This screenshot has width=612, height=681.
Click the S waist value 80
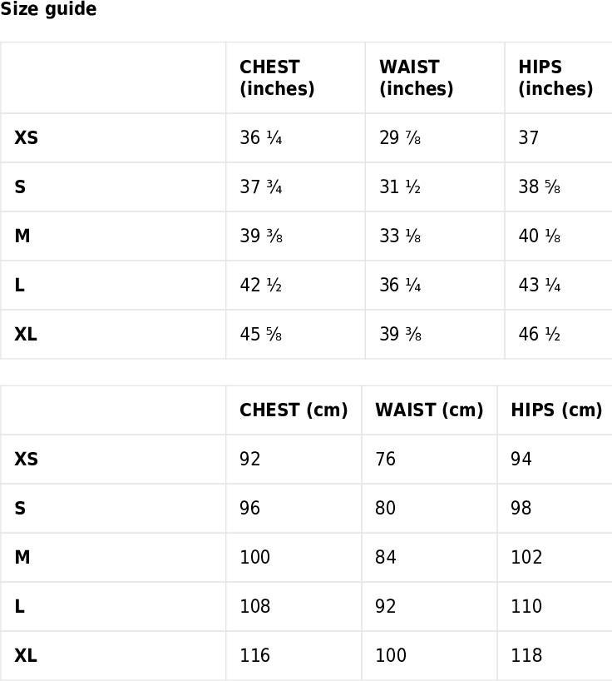[x=385, y=508]
